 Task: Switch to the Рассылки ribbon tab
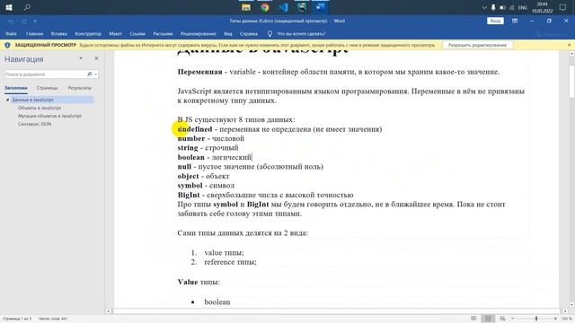tap(163, 34)
